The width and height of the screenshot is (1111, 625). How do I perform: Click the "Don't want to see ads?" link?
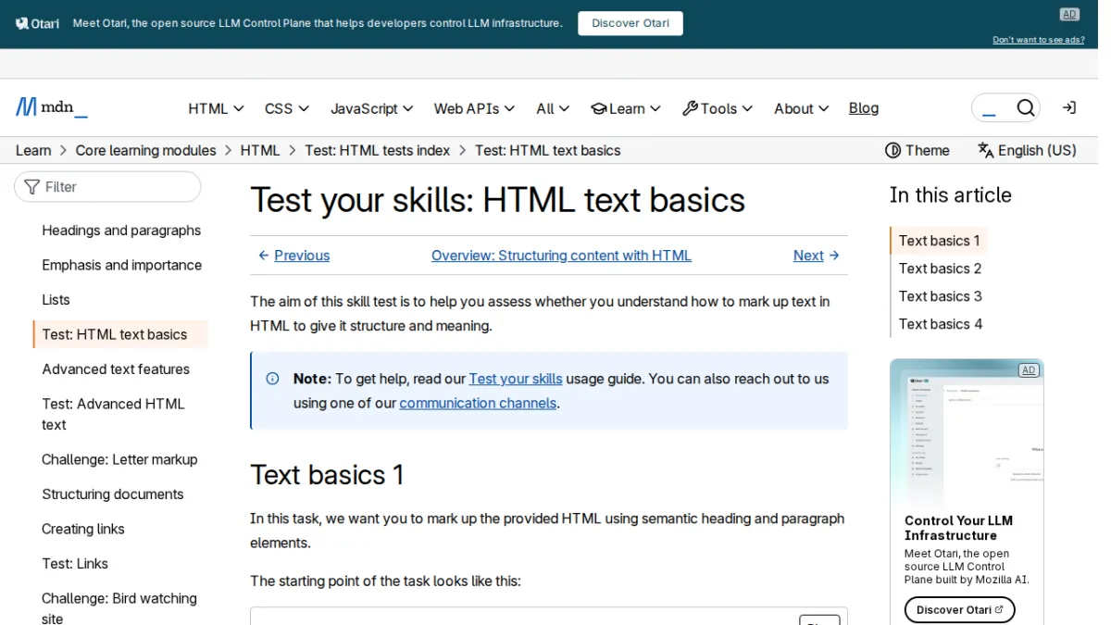1039,40
